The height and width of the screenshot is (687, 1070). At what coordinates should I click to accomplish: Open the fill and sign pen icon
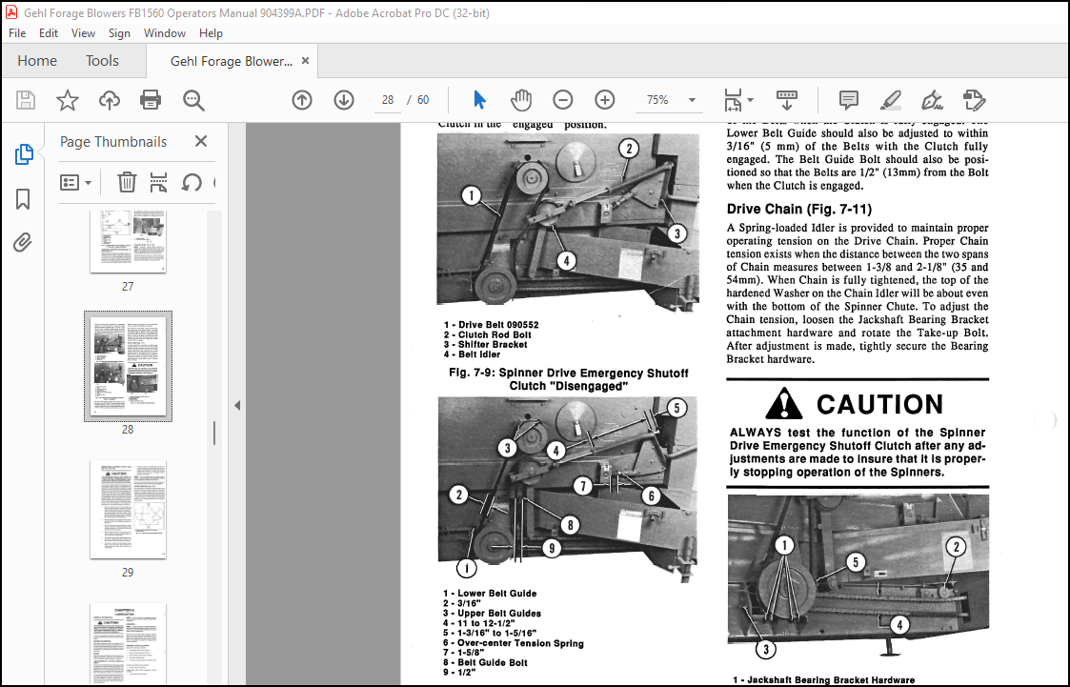[932, 100]
